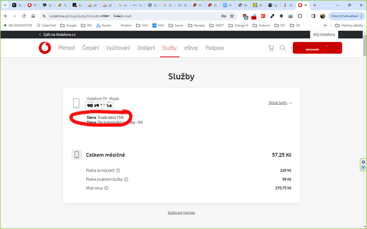Open the CyberChef bookmark
The height and width of the screenshot is (229, 367).
pos(46,25)
